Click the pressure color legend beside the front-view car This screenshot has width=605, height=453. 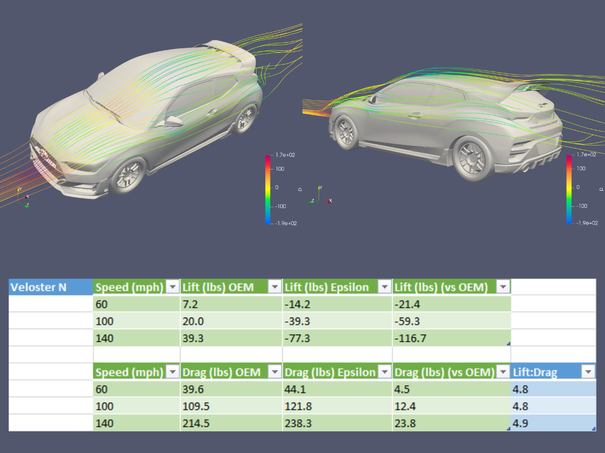click(x=267, y=189)
